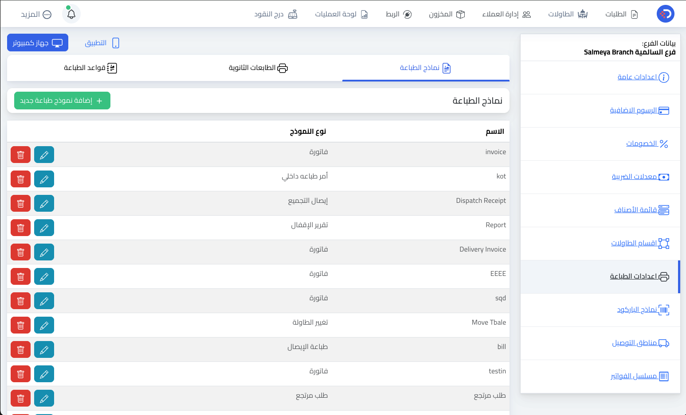
Task: Open الخصومات discounts link
Action: click(647, 144)
